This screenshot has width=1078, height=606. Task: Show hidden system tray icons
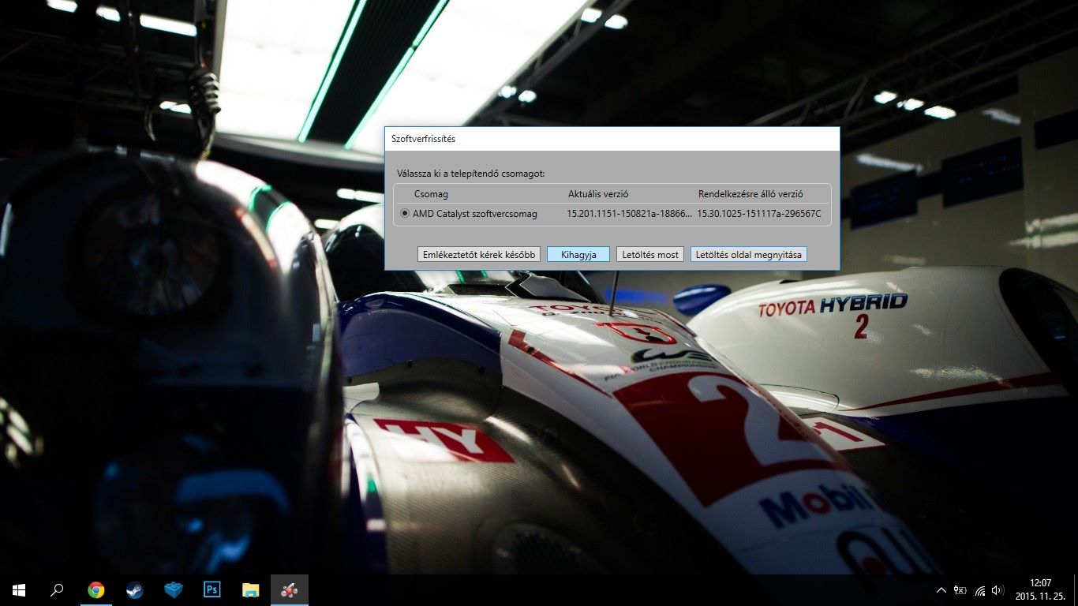[x=941, y=589]
